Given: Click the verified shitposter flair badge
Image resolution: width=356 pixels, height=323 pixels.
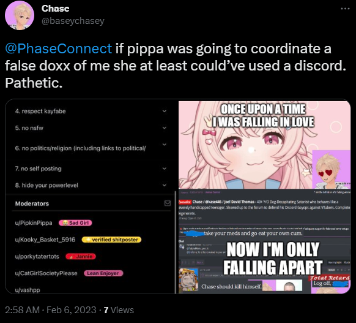Looking at the screenshot, I should (x=111, y=240).
